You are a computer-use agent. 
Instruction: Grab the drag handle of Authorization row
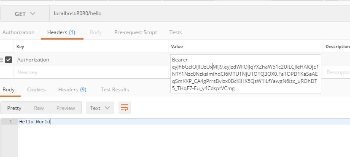[x=2, y=60]
